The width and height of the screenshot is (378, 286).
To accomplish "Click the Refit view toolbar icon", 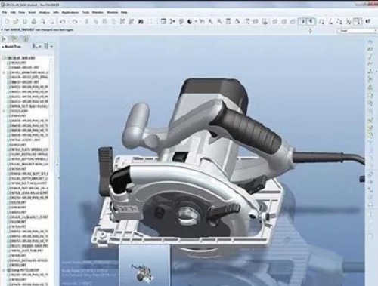I will pyautogui.click(x=228, y=22).
